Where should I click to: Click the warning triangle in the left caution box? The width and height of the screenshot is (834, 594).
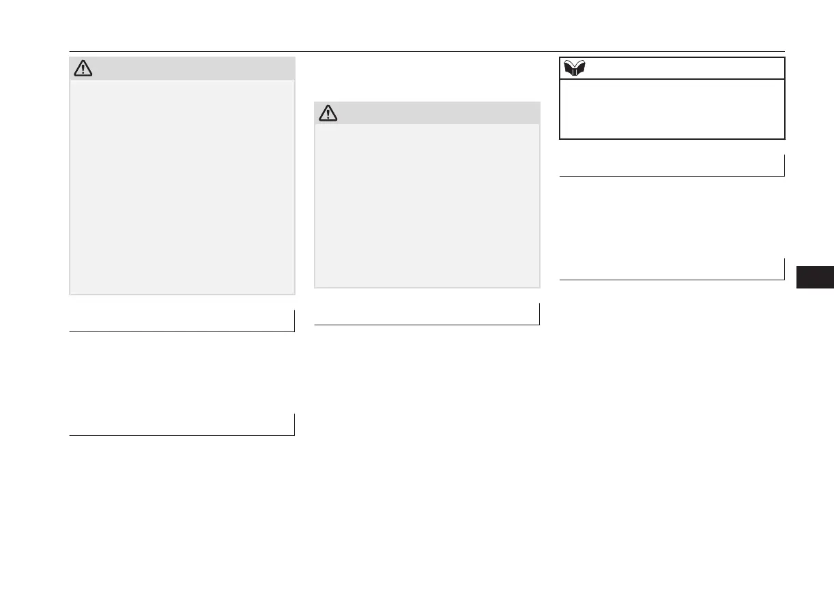click(83, 69)
